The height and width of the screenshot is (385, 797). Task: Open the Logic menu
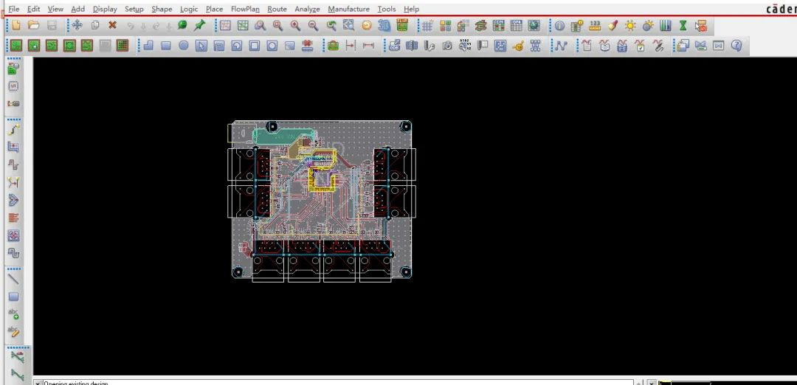[x=189, y=9]
